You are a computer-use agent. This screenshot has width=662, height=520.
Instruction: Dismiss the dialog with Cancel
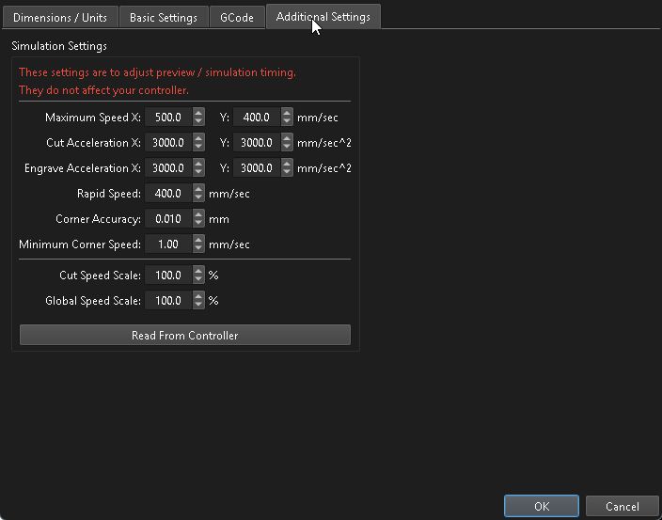[x=622, y=506]
